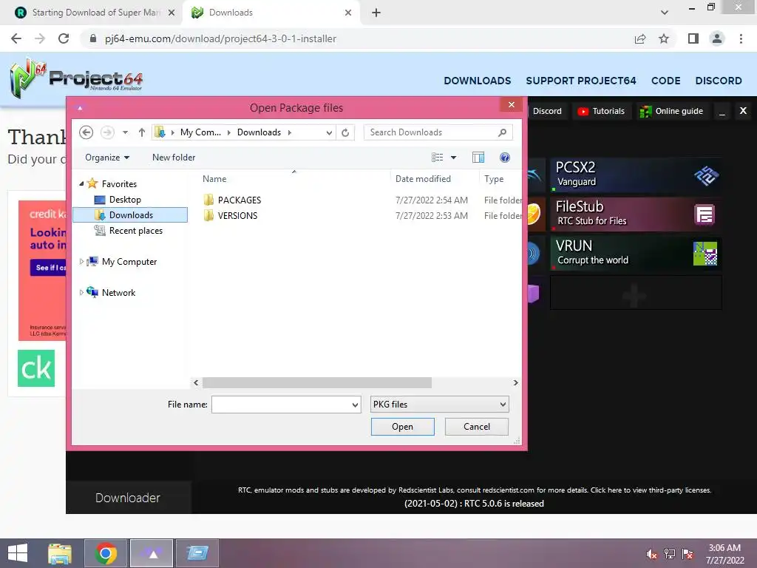The width and height of the screenshot is (757, 568).
Task: Open recent locations dropdown in file dialog
Action: [125, 132]
